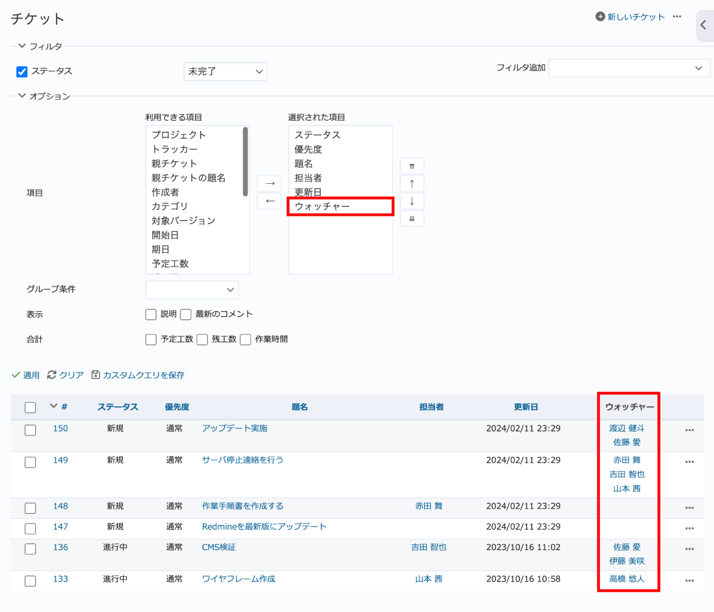
Task: Open the フィルタ追加 dropdown
Action: click(628, 68)
